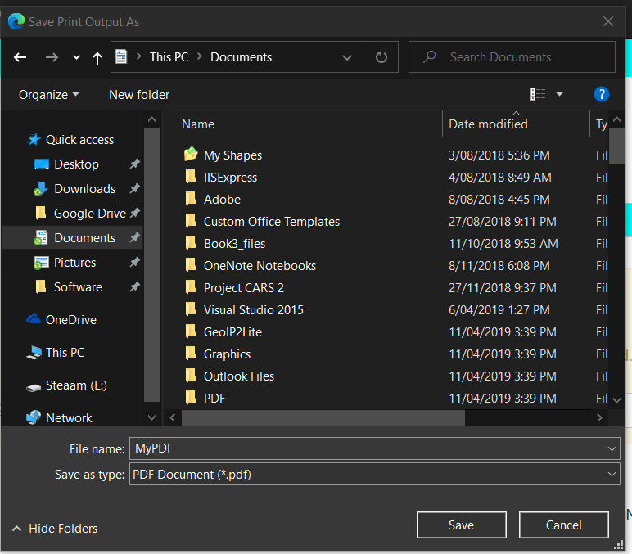Select the My Shapes folder

[x=233, y=155]
